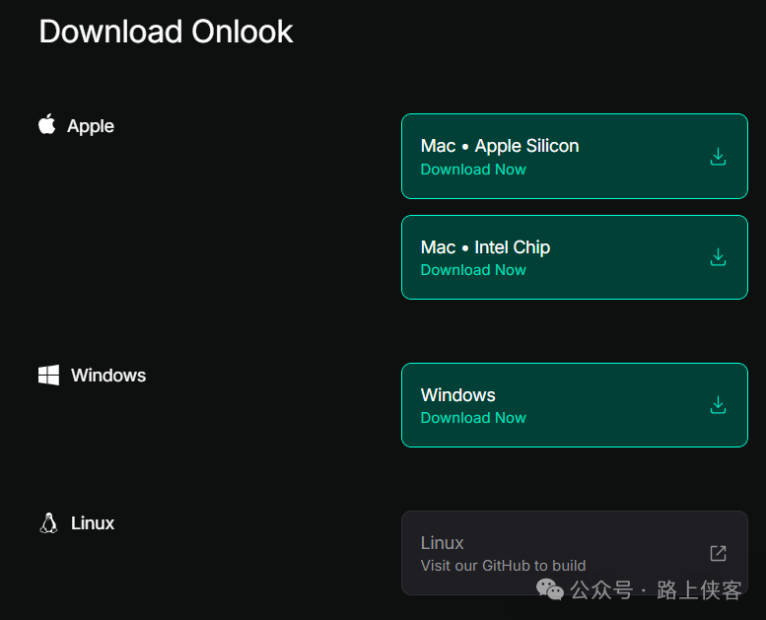Click the Apple logo icon
Image resolution: width=766 pixels, height=620 pixels.
[47, 124]
